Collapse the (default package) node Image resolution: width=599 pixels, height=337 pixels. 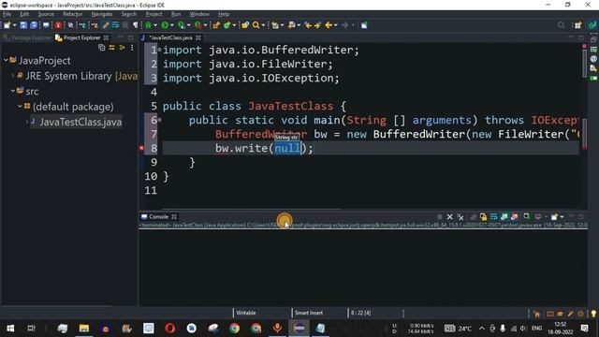[x=20, y=106]
